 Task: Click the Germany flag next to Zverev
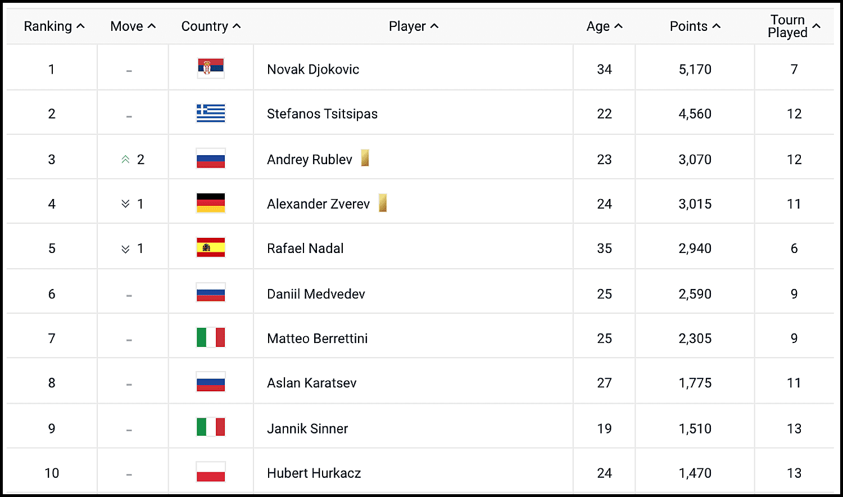(211, 203)
